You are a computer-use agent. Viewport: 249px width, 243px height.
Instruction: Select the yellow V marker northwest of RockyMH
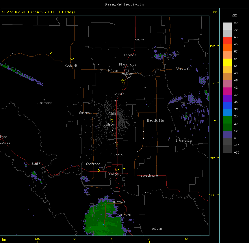point(51,53)
